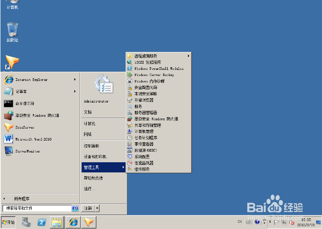Screen dimensions: 322x229
Task: Open 事件查看器 icon
Action: [130, 144]
